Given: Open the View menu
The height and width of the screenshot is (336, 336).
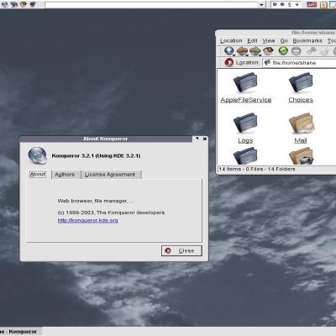Looking at the screenshot, I should point(269,41).
